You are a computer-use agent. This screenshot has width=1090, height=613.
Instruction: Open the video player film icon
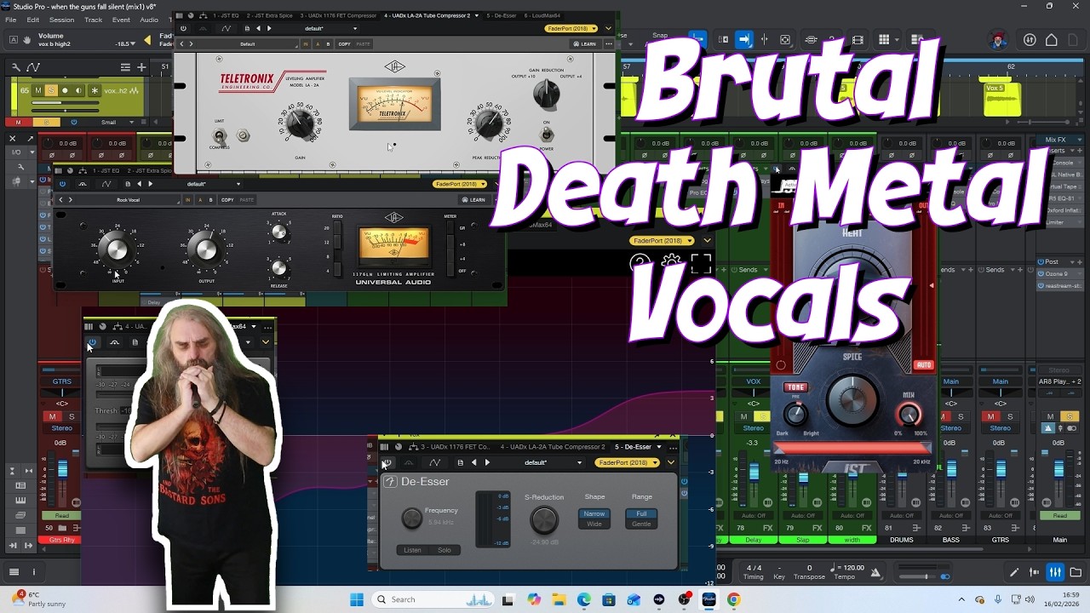pos(858,40)
